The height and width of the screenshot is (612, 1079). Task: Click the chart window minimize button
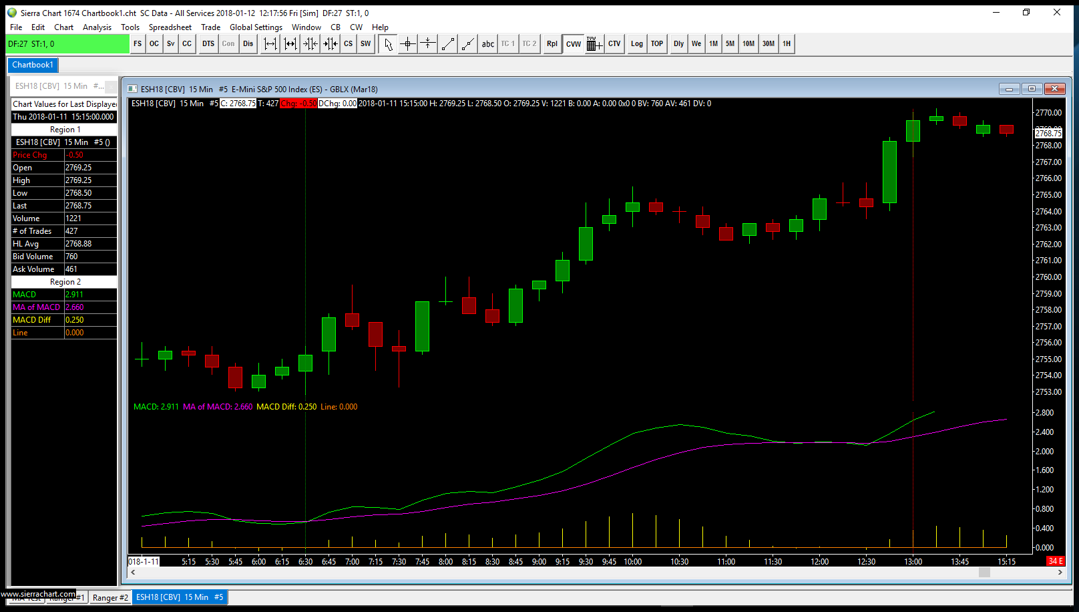(1009, 89)
